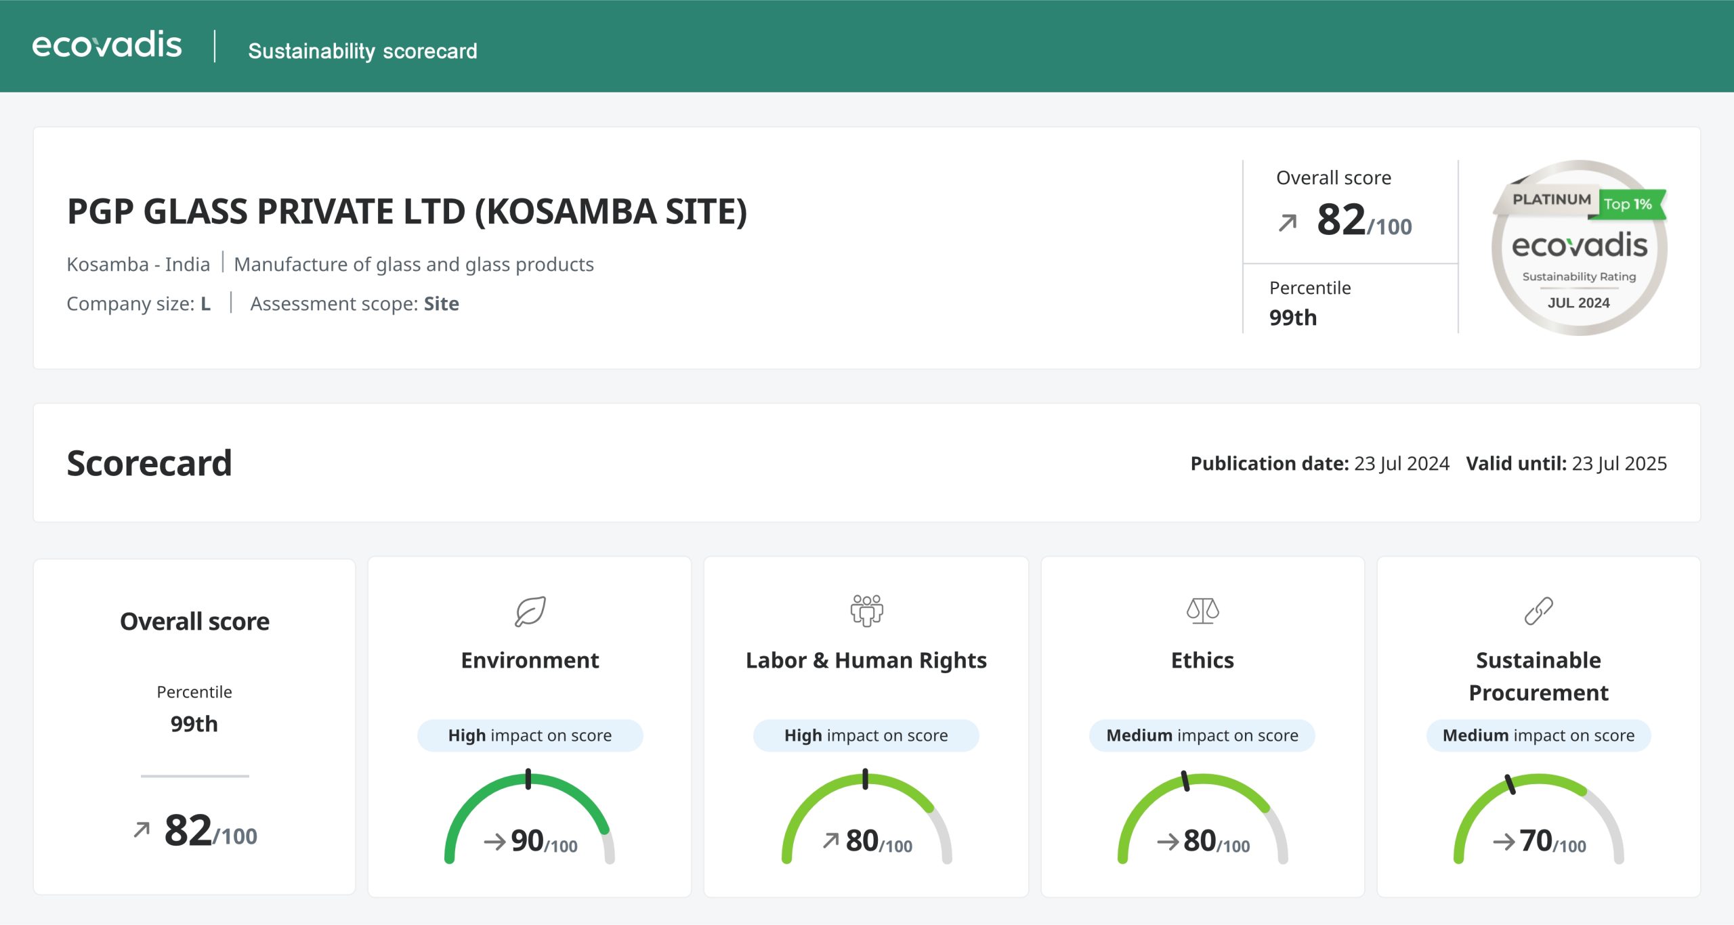This screenshot has width=1734, height=925.
Task: Click the Sustainability scorecard header title
Action: pyautogui.click(x=362, y=51)
